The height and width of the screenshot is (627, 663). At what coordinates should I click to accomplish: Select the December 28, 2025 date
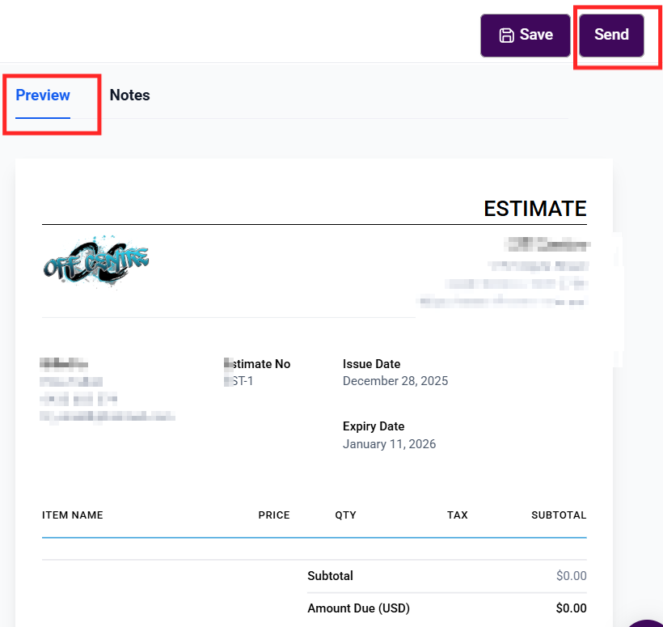point(395,381)
